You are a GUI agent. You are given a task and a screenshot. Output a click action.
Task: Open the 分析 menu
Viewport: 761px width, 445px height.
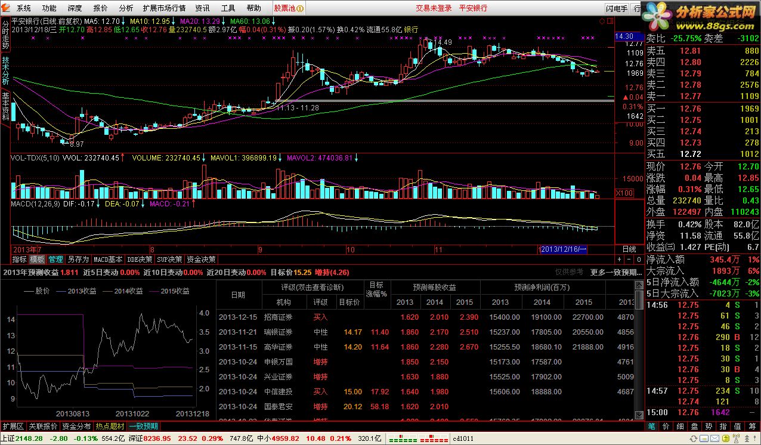126,8
